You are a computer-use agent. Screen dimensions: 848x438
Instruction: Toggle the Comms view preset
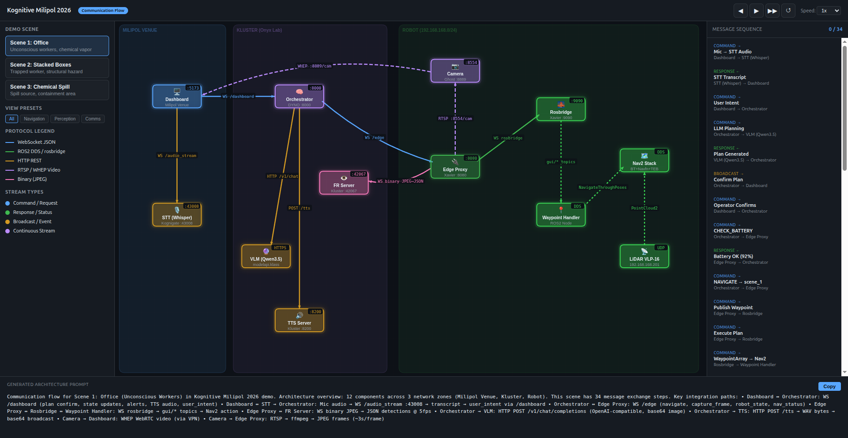(x=93, y=119)
